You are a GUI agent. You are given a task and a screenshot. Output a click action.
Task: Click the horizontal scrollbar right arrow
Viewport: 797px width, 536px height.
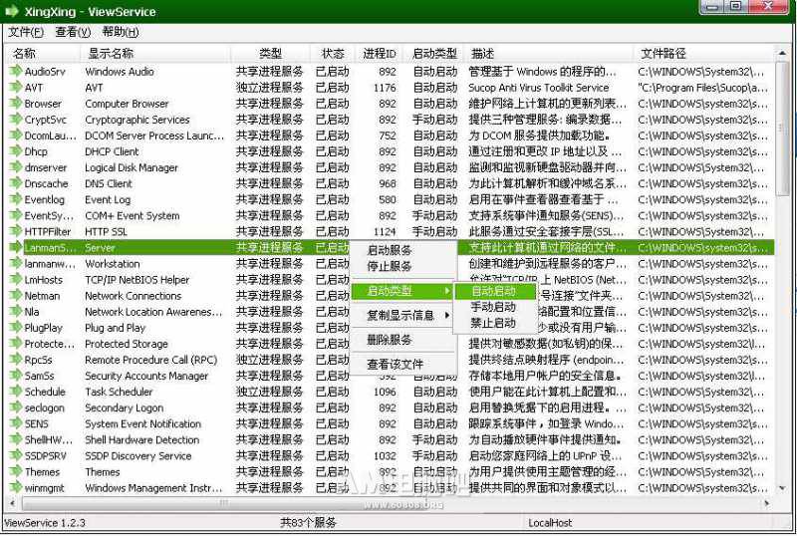click(x=766, y=503)
